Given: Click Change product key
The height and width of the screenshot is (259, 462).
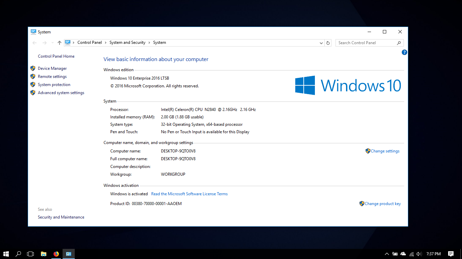Looking at the screenshot, I should tap(383, 204).
